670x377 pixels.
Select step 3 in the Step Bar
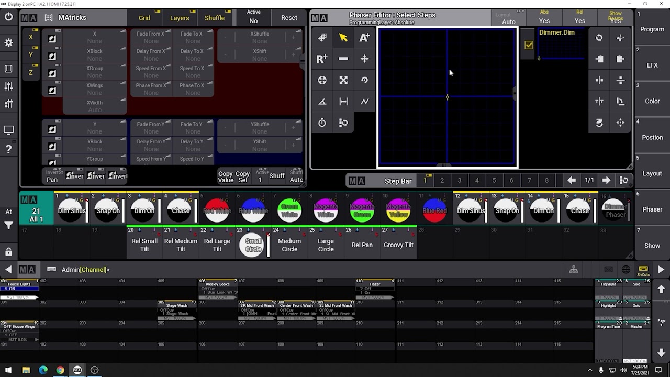(x=459, y=181)
